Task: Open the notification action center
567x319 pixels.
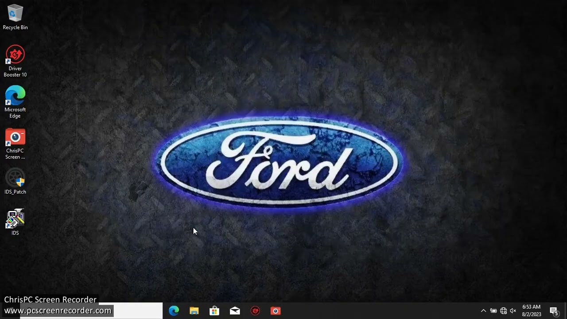Action: (x=554, y=311)
